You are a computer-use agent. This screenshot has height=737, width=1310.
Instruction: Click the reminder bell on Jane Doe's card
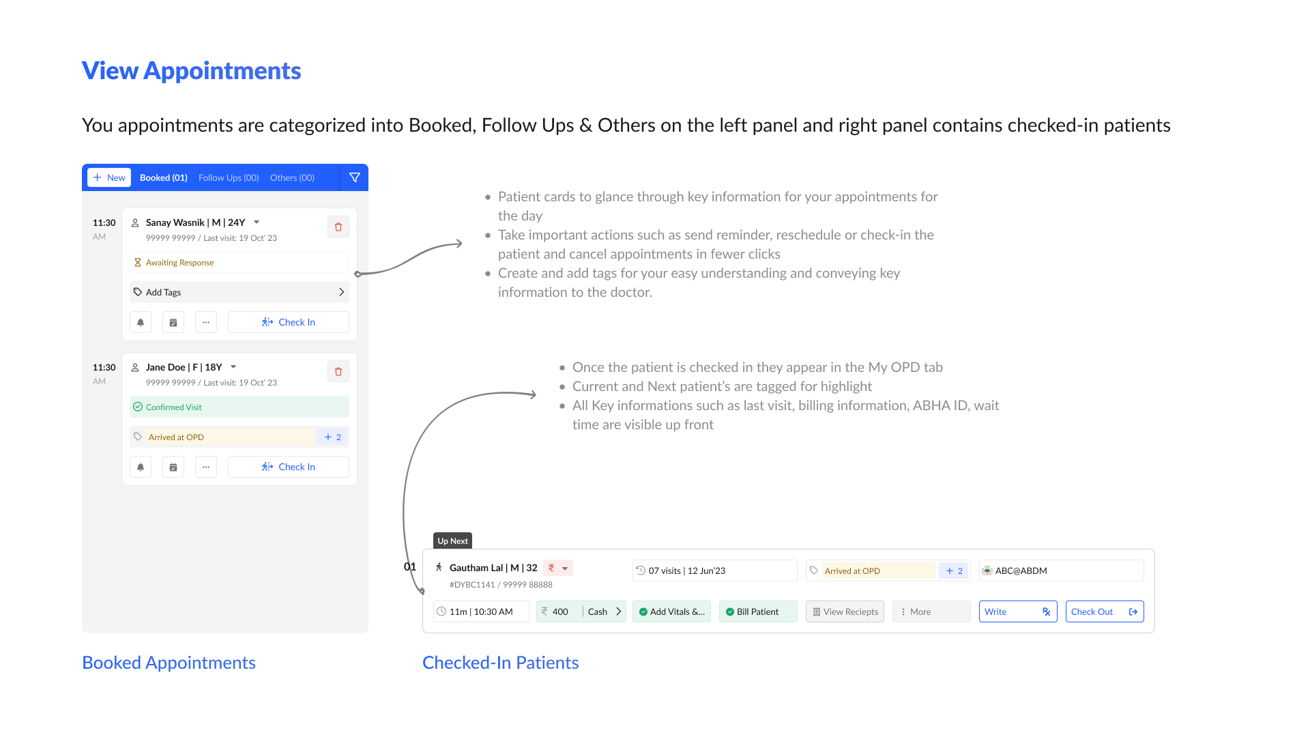coord(141,467)
